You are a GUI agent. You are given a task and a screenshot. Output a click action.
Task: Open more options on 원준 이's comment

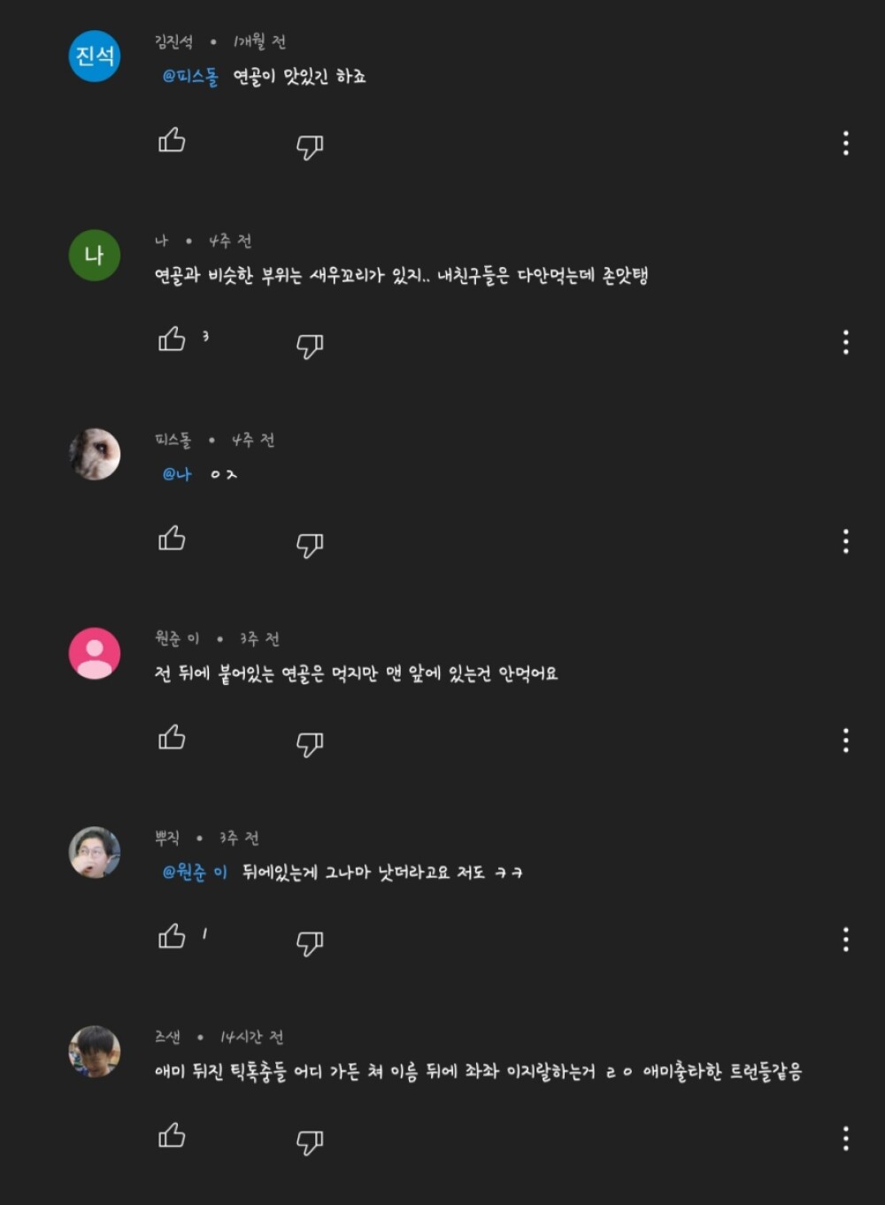coord(846,741)
